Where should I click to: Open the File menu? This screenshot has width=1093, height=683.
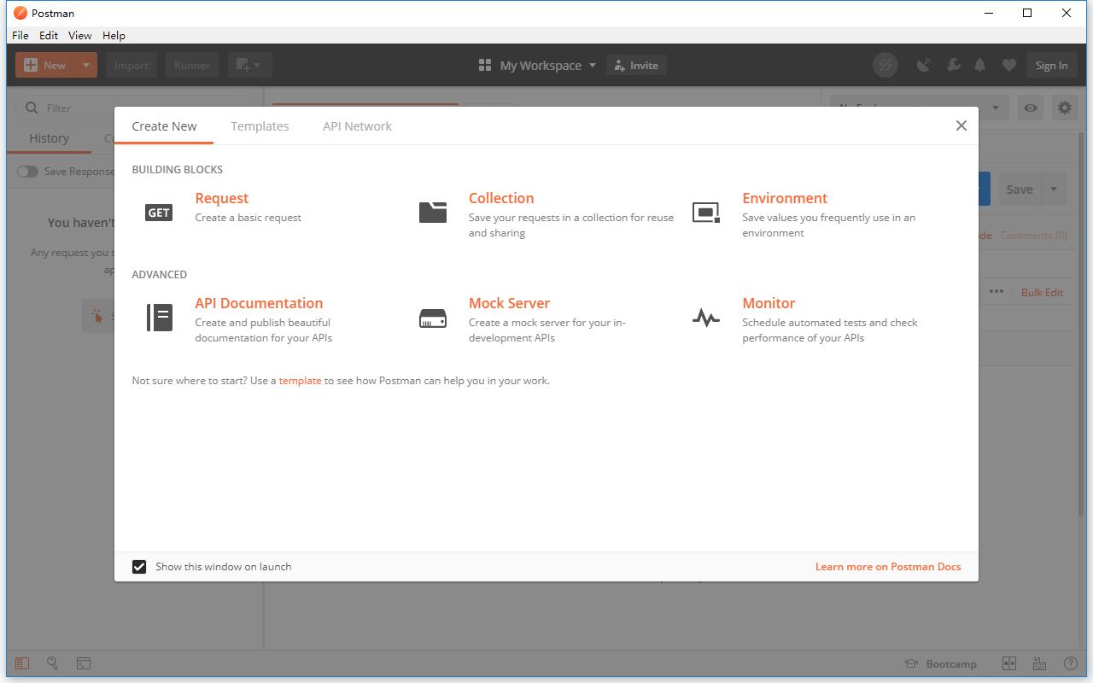click(x=20, y=35)
